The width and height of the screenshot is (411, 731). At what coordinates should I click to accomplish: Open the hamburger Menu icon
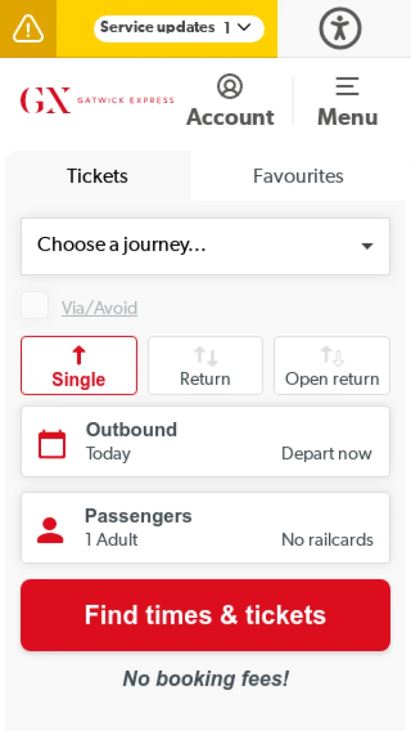click(x=347, y=87)
